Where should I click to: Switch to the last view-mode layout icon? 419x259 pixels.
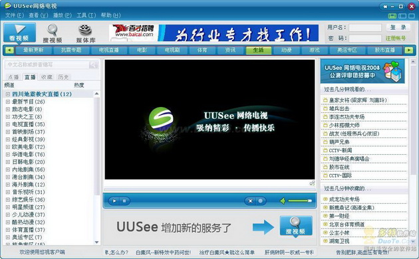pyautogui.click(x=412, y=16)
